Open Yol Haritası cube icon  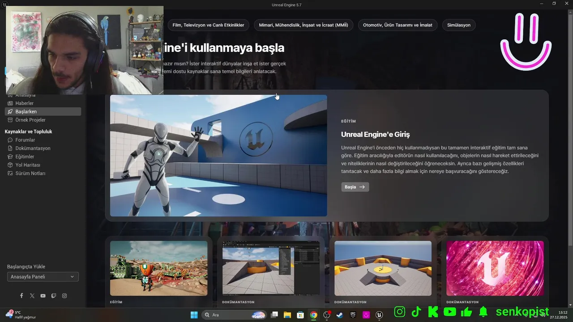[x=10, y=165]
